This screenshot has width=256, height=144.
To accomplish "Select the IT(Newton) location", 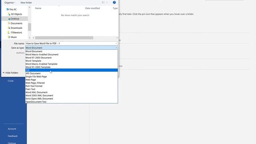I will pyautogui.click(x=16, y=32).
